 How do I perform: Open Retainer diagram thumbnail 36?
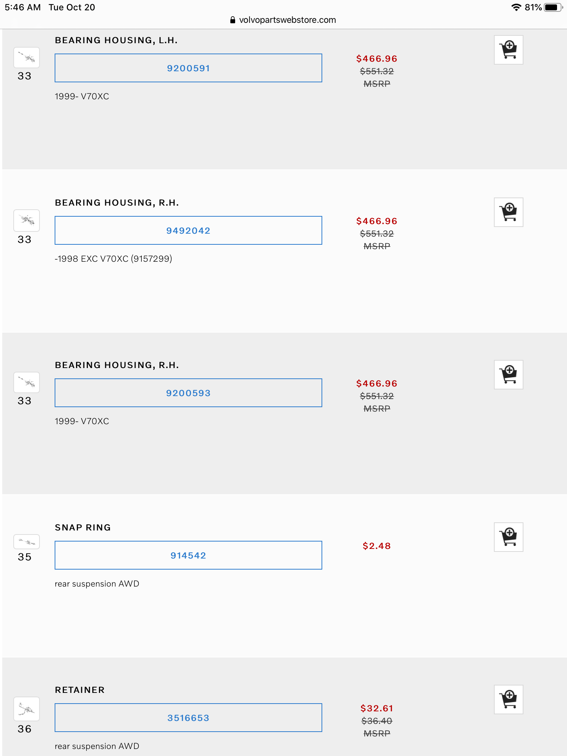[27, 709]
